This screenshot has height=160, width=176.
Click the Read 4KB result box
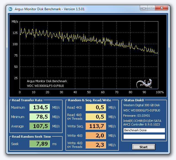coord(96,108)
